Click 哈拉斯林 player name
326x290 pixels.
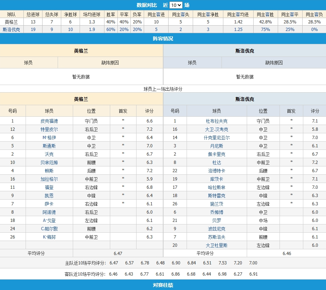pyautogui.click(x=216, y=187)
